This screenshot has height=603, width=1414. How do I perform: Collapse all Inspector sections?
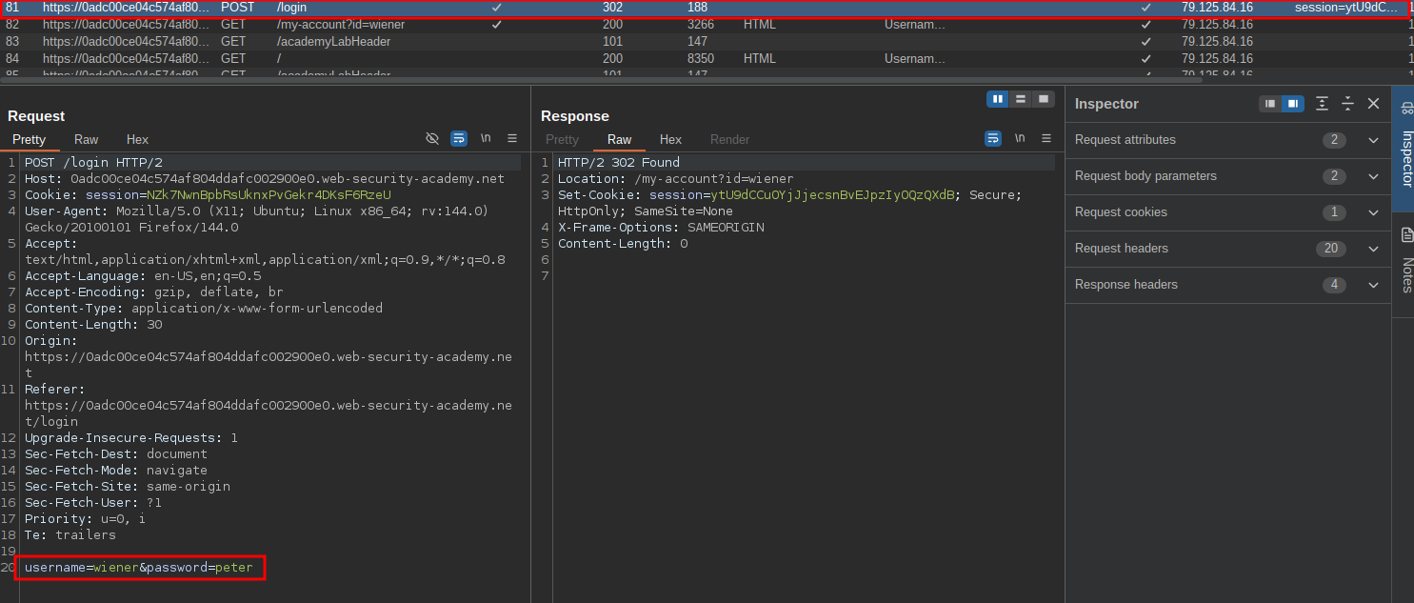click(x=1347, y=104)
